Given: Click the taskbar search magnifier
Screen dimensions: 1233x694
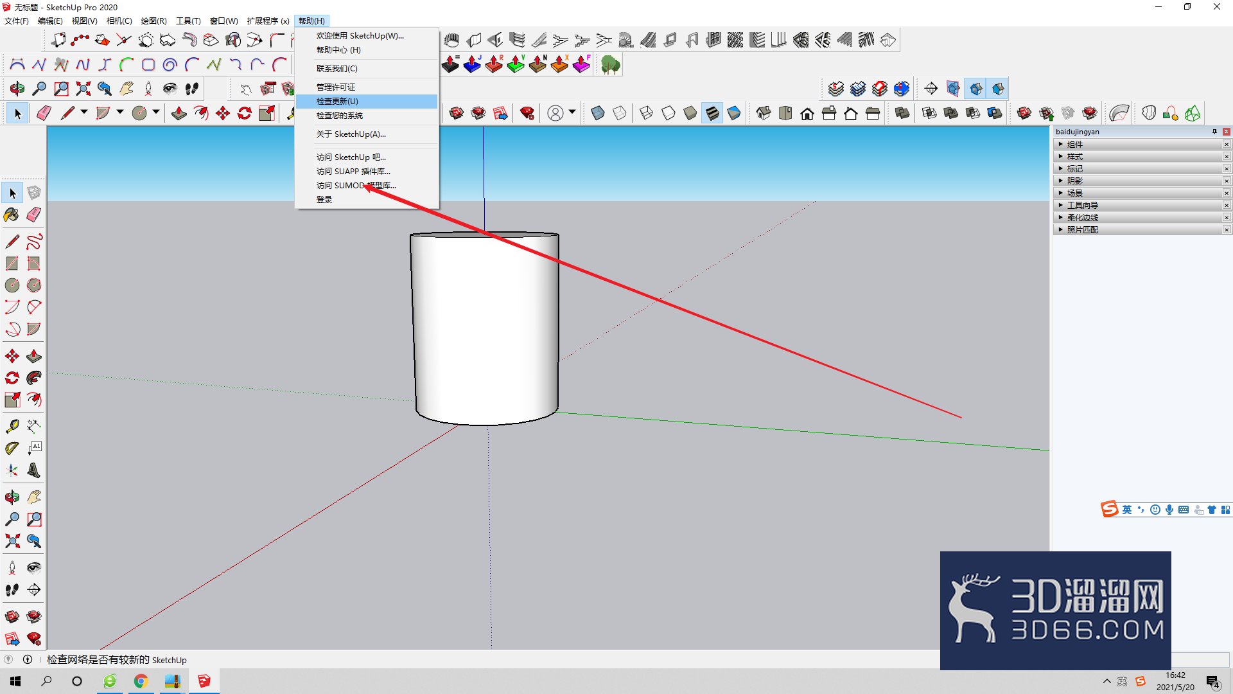Looking at the screenshot, I should 46,681.
